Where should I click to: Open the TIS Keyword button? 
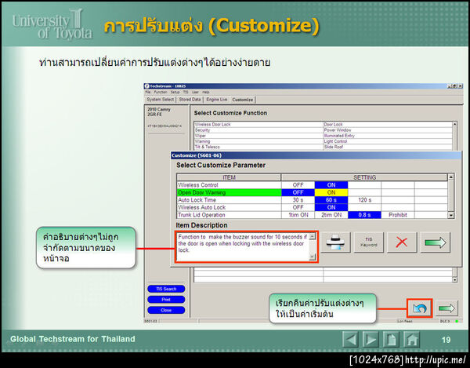click(x=368, y=242)
